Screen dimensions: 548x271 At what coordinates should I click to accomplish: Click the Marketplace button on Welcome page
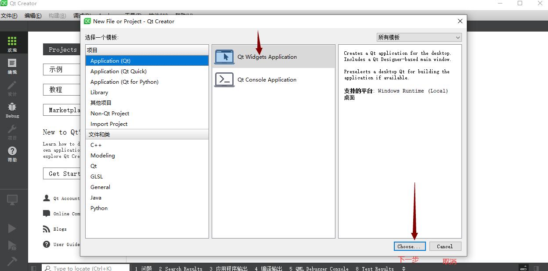pyautogui.click(x=61, y=110)
